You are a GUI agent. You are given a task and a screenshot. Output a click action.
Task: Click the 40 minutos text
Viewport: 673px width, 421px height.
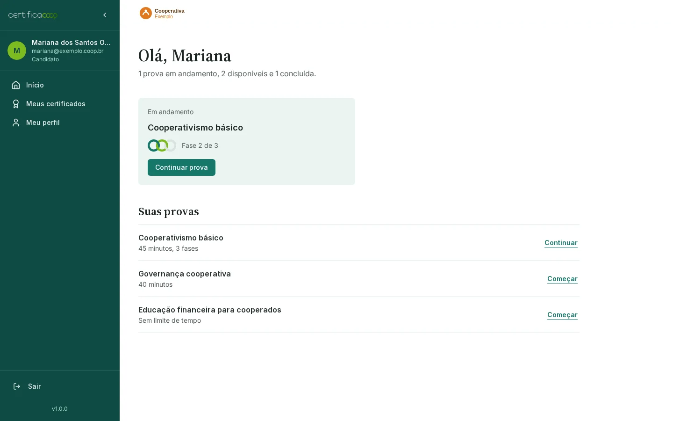[x=156, y=284]
